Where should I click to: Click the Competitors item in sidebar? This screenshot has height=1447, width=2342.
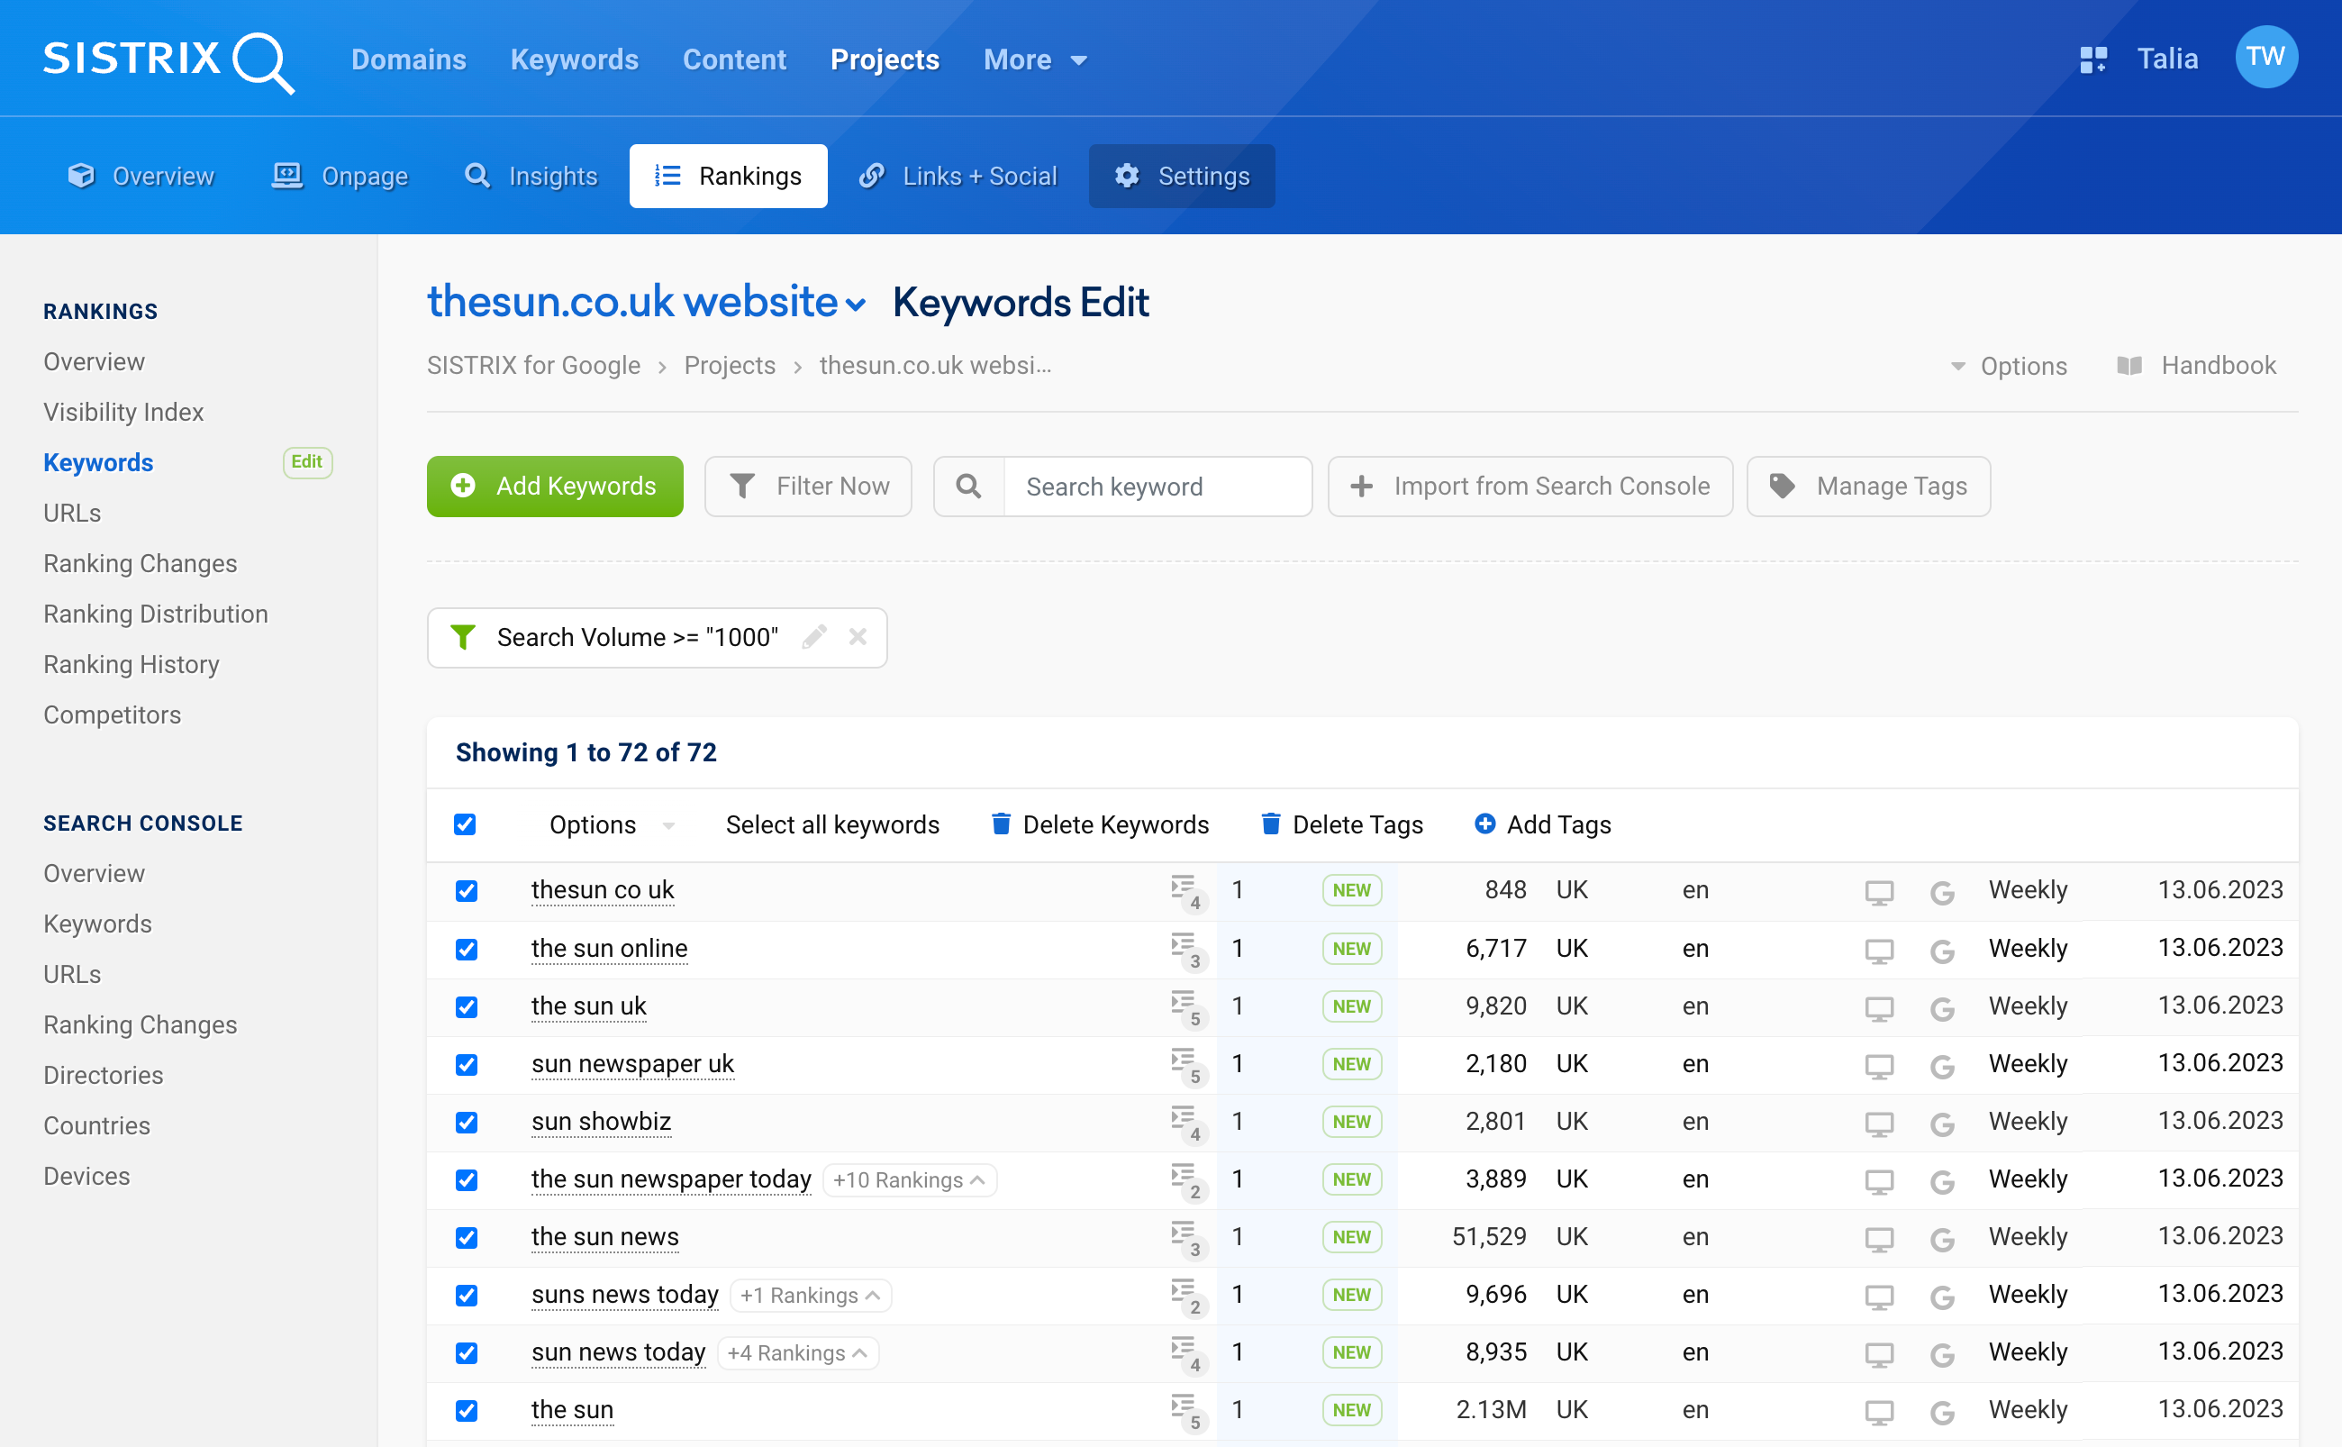(x=113, y=714)
